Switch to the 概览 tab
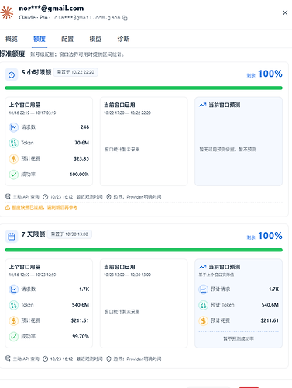 click(12, 39)
